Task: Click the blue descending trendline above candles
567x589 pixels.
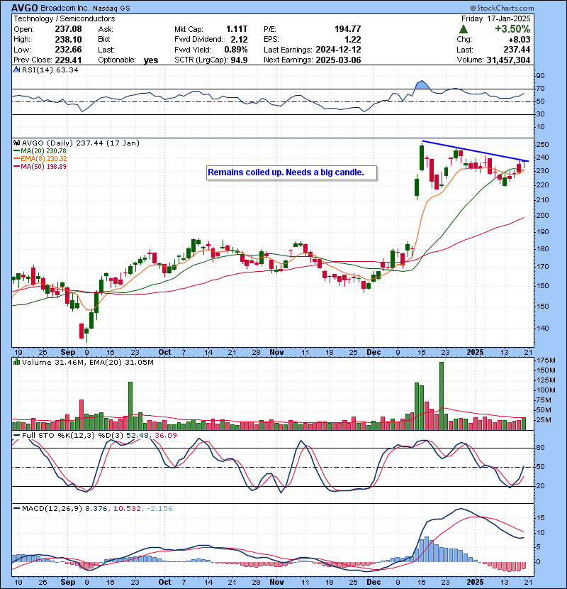Action: tap(476, 151)
